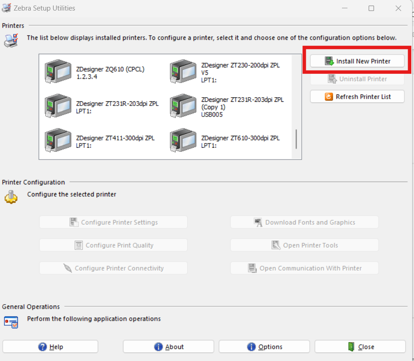Screen dimensions: 414x361
Task: Open Configure Printer Settings
Action: point(113,222)
